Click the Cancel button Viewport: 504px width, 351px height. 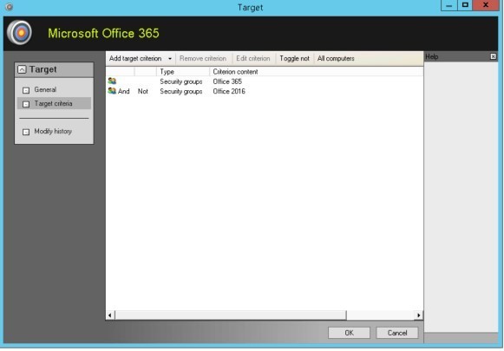point(397,333)
